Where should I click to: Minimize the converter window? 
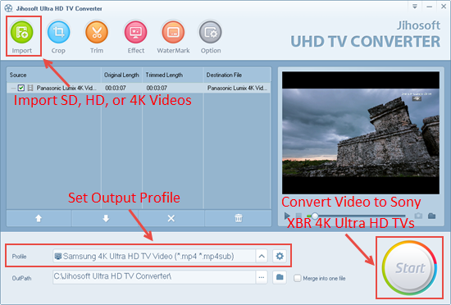click(x=429, y=7)
